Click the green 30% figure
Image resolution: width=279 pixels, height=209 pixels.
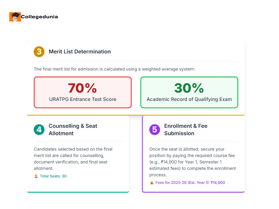click(189, 88)
